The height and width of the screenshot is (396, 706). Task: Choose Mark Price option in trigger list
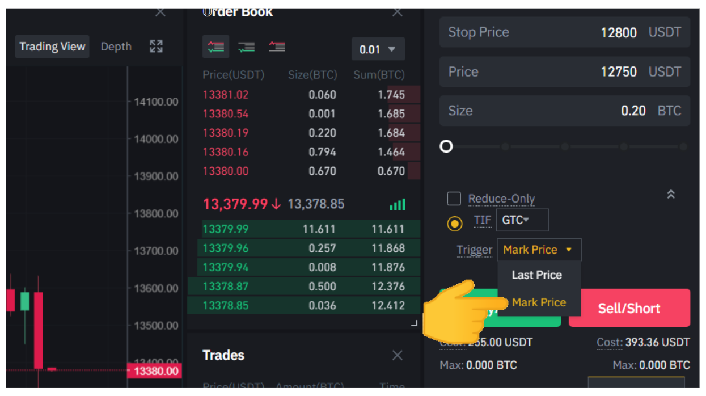(x=539, y=302)
